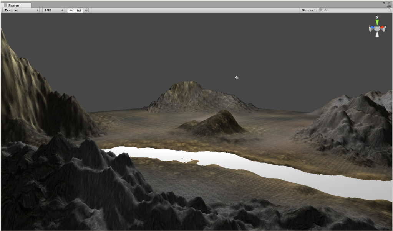Toggle the skybox and overlay image icon

(79, 10)
